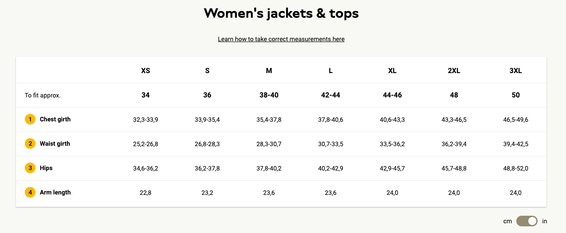
Task: Select the XL size column header
Action: point(392,71)
